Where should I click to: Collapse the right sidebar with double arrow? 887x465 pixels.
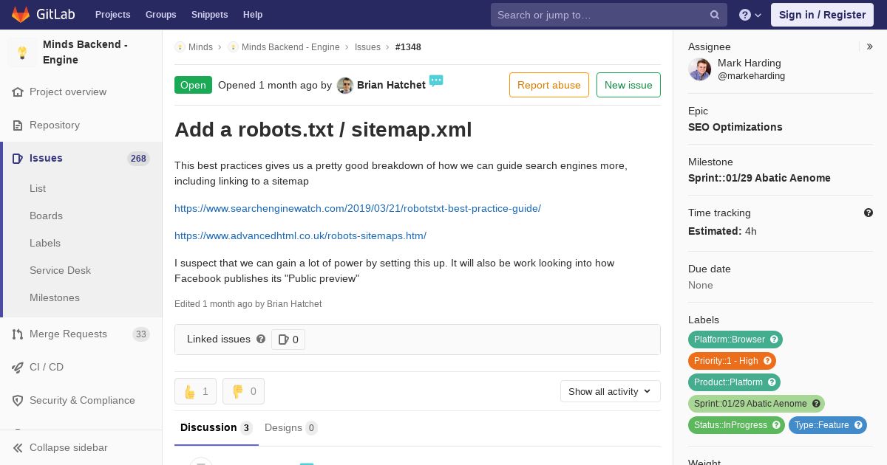pyautogui.click(x=870, y=46)
